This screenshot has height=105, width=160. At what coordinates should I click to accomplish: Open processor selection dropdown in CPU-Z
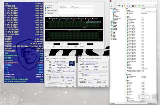55,83
